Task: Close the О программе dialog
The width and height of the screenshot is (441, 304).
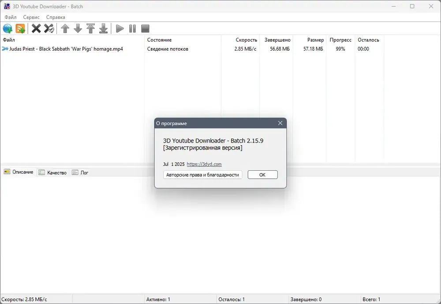Action: (280, 123)
